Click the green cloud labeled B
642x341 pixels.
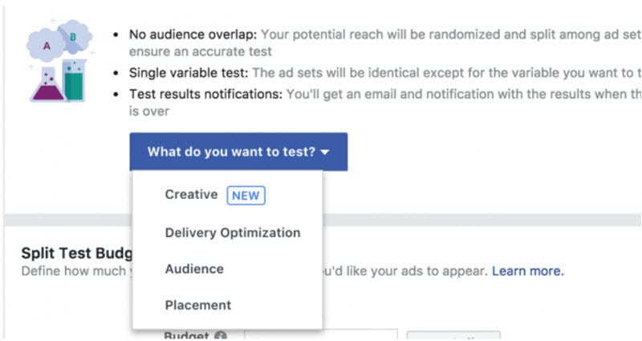(74, 35)
